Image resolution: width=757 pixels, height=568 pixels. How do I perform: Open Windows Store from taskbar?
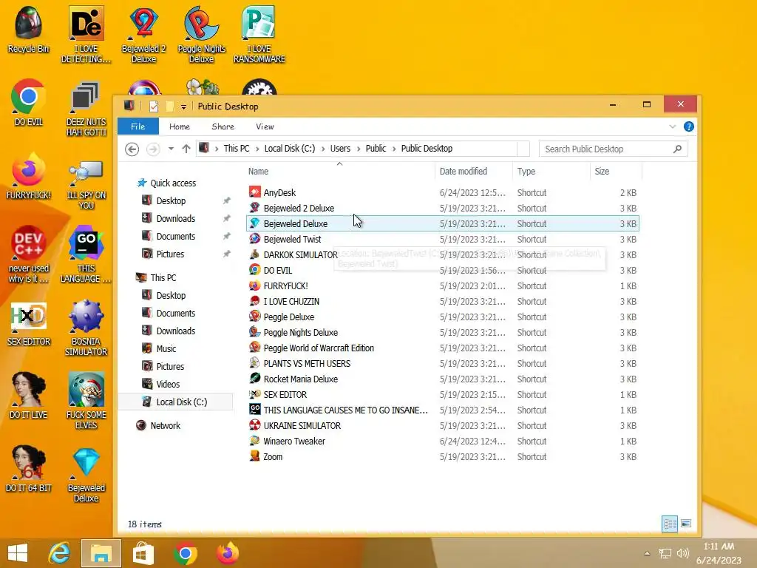pyautogui.click(x=143, y=553)
